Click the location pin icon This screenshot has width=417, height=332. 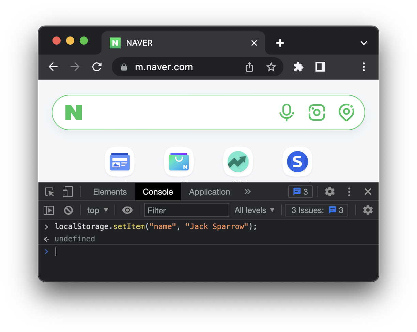(346, 112)
